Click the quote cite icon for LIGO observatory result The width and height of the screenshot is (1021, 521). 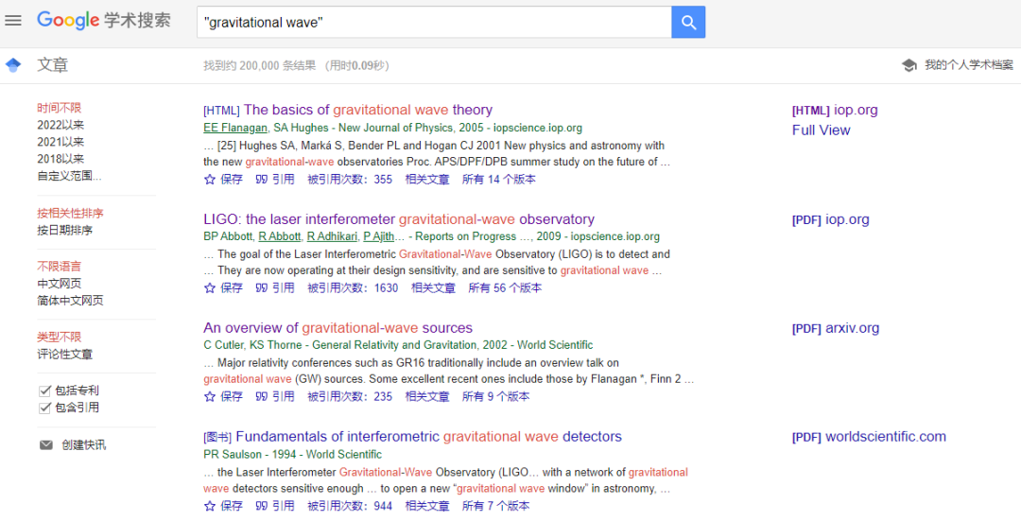tap(261, 287)
